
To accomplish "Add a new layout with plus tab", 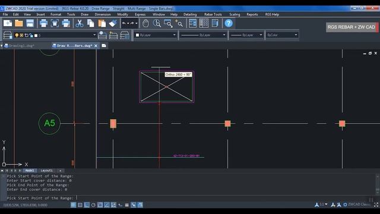I will [60, 171].
